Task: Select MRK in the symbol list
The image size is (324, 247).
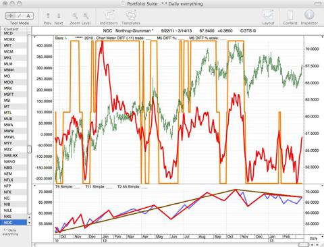Action: click(x=13, y=88)
